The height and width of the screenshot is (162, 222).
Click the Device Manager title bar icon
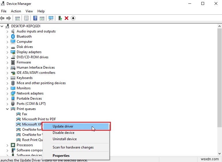coord(3,4)
